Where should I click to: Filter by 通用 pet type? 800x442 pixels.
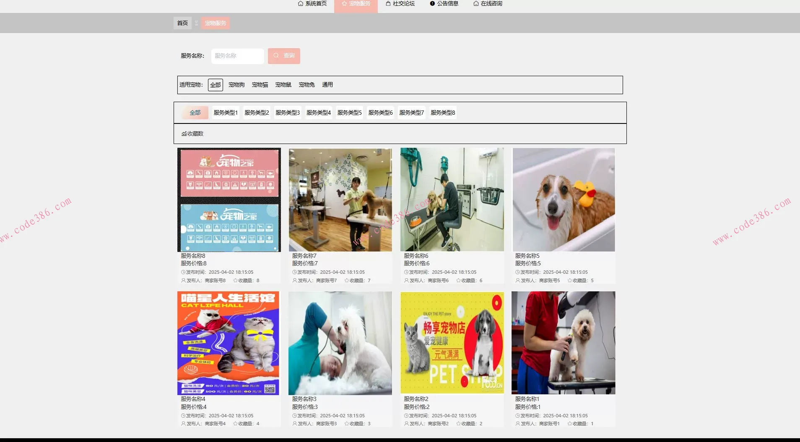point(327,85)
